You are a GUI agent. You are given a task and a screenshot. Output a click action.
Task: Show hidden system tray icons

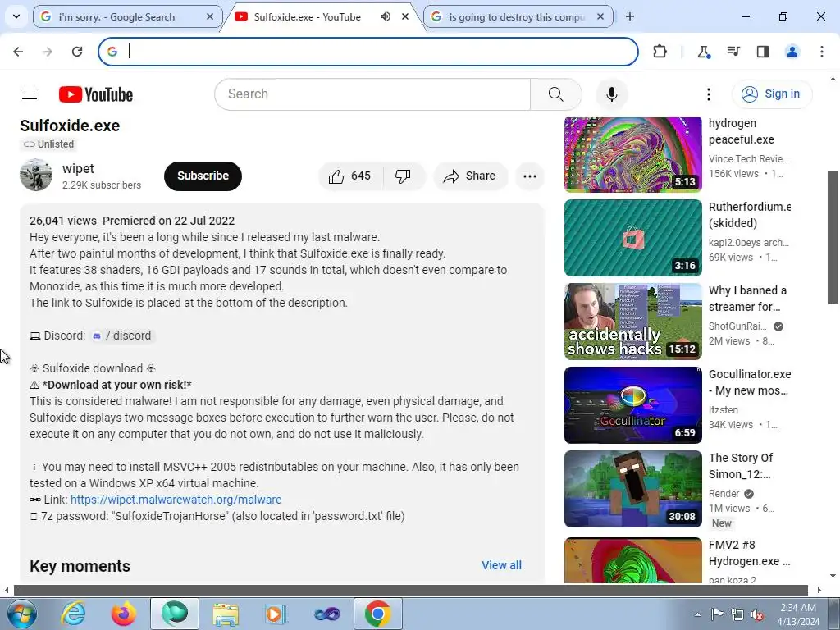697,614
